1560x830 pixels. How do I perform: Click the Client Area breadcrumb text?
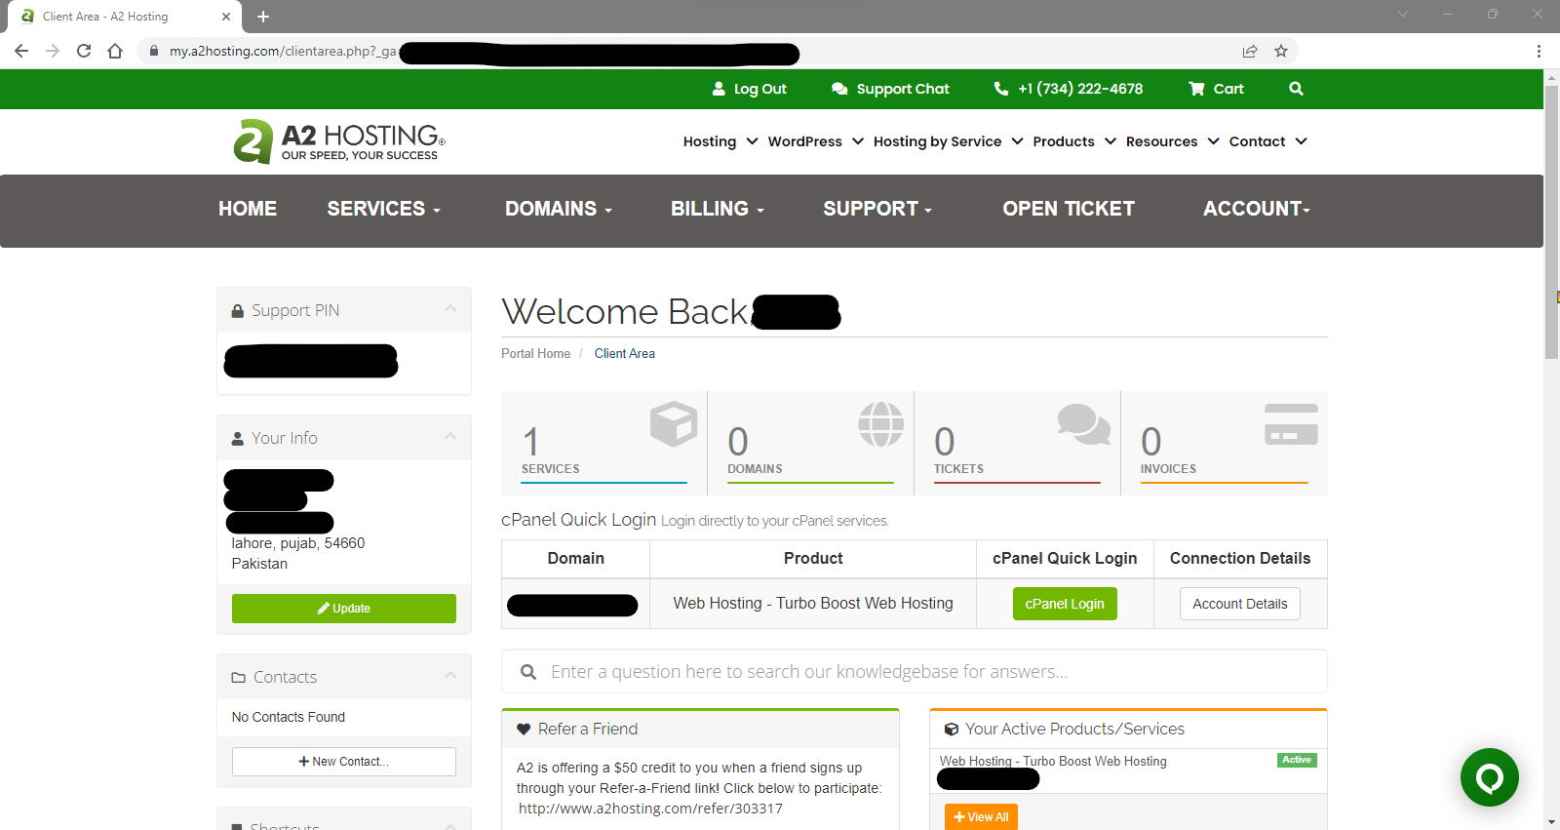pos(625,354)
